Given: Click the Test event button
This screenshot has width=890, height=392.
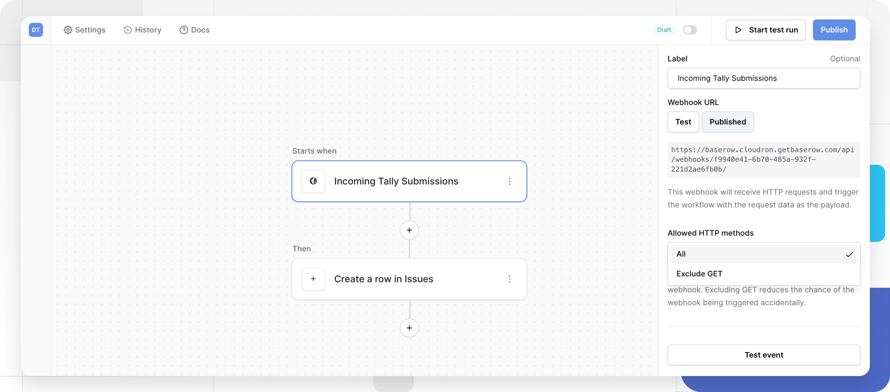Looking at the screenshot, I should click(764, 355).
